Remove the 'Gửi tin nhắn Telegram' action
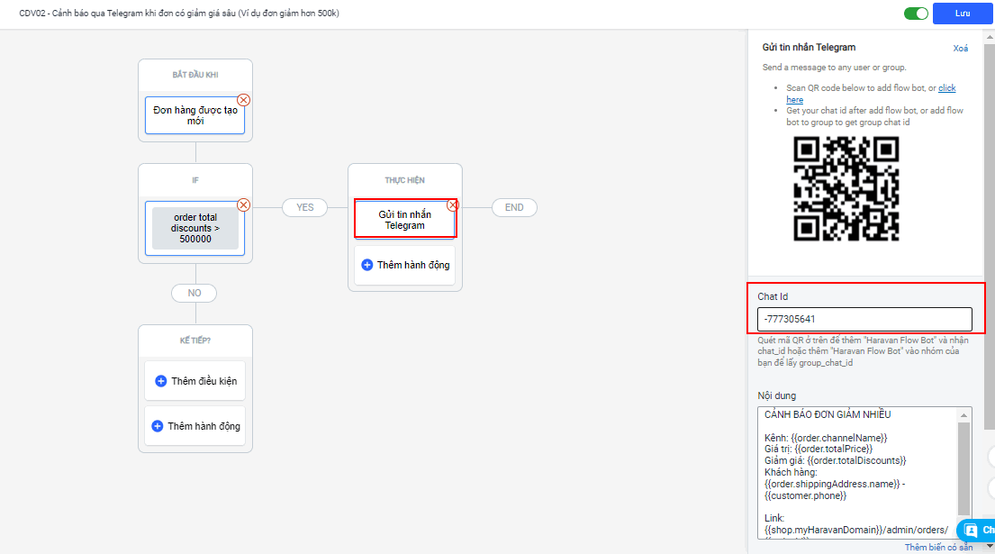Screen dimensions: 995x554 pyautogui.click(x=453, y=204)
